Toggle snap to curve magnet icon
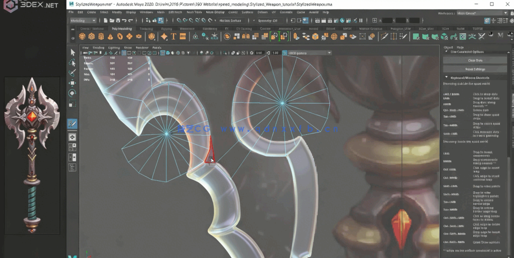 click(x=185, y=21)
